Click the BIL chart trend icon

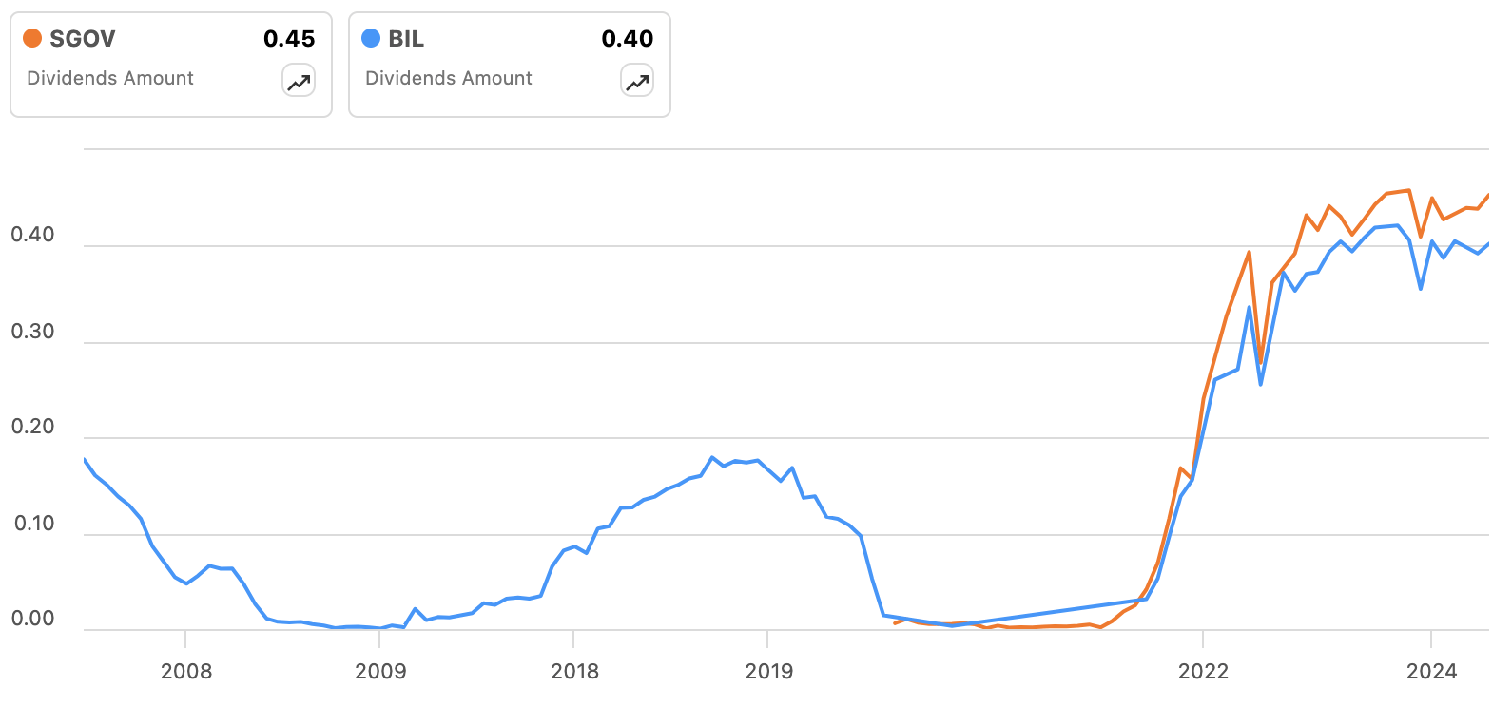pos(637,82)
